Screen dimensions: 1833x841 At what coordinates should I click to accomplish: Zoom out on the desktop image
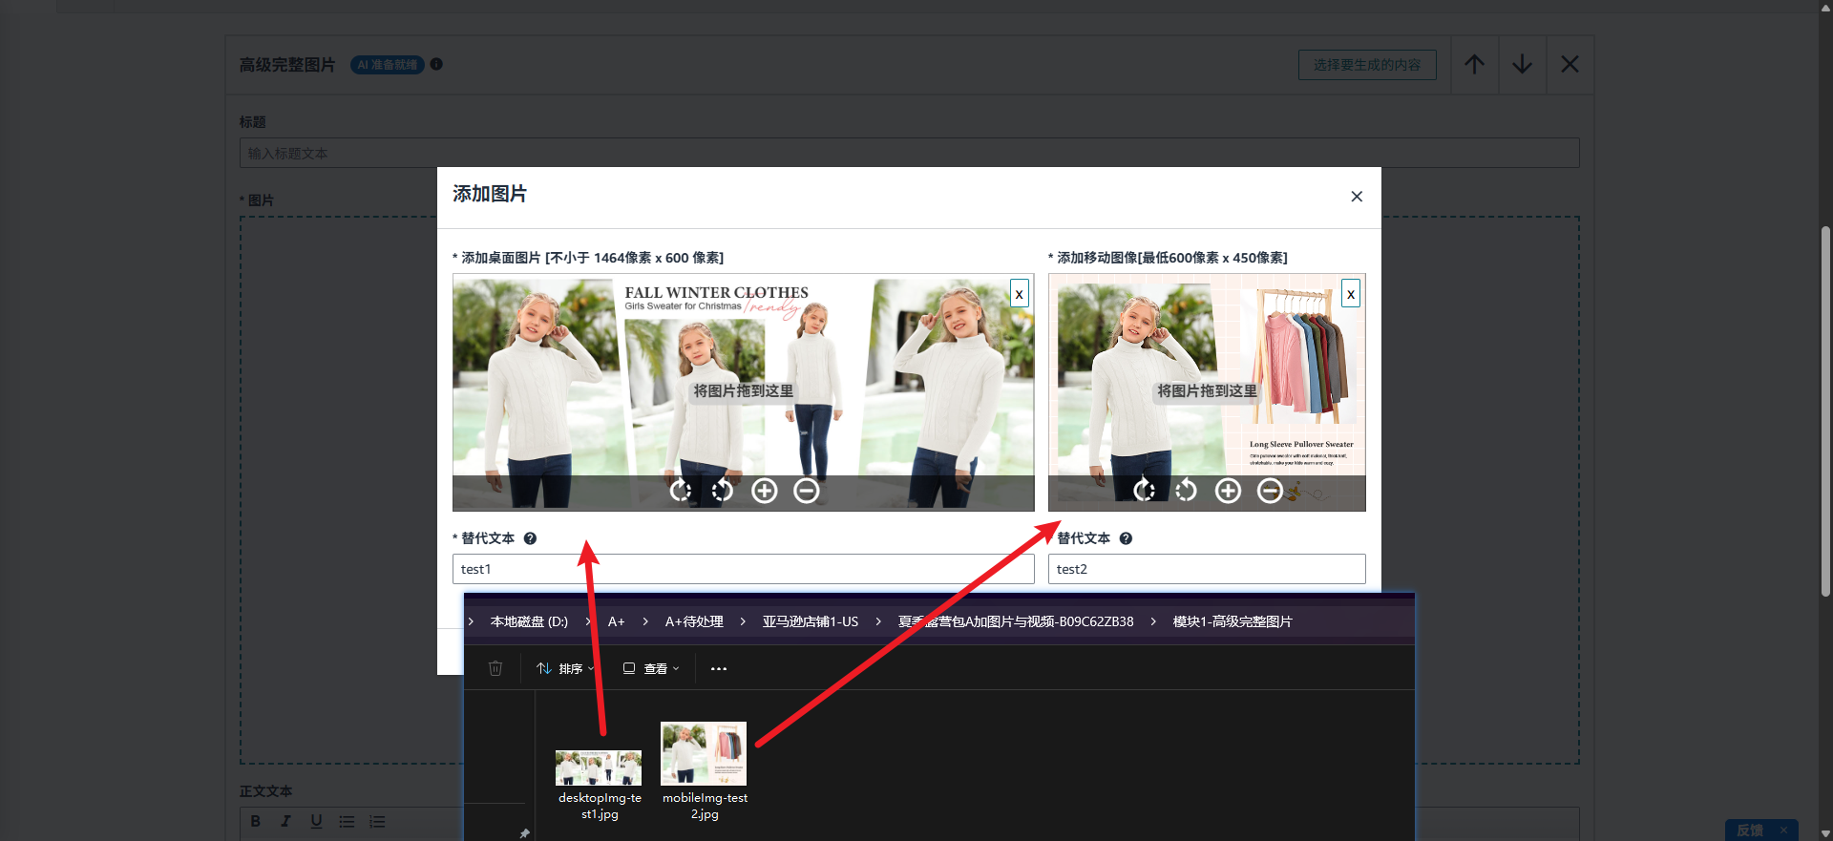[807, 491]
